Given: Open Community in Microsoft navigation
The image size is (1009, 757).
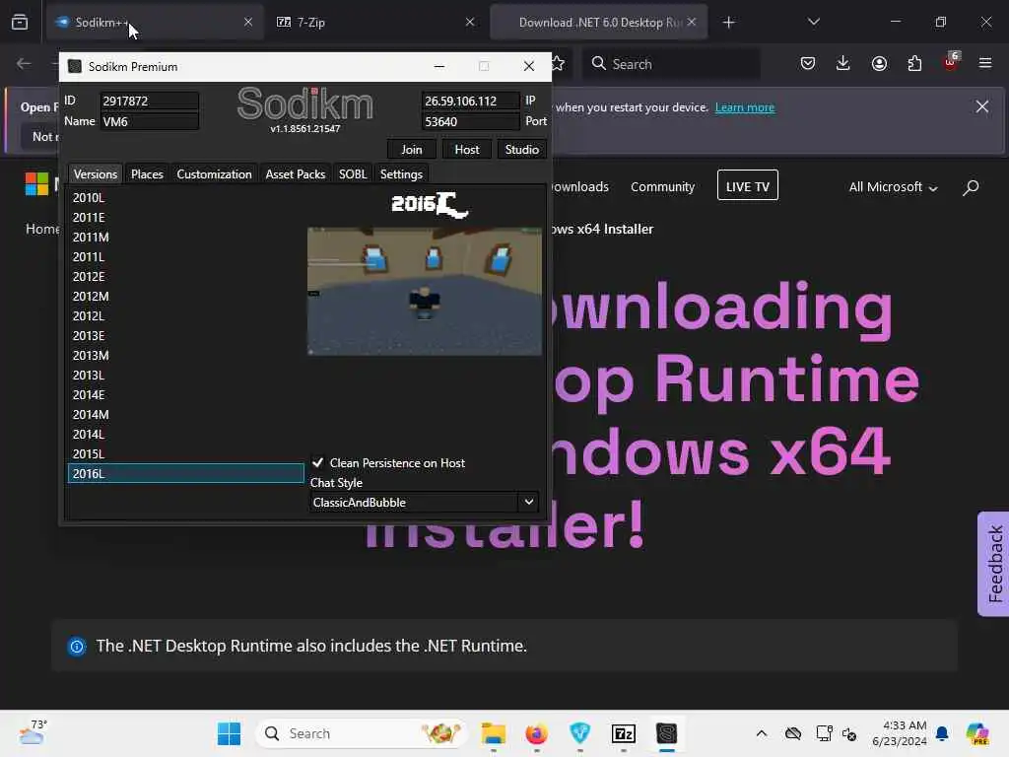Looking at the screenshot, I should (662, 186).
